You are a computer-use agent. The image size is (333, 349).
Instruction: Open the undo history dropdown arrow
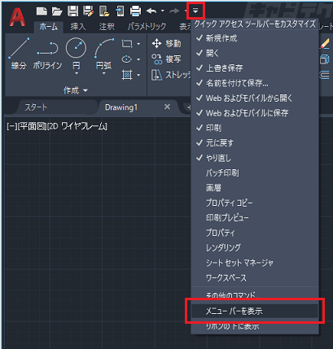coord(163,11)
